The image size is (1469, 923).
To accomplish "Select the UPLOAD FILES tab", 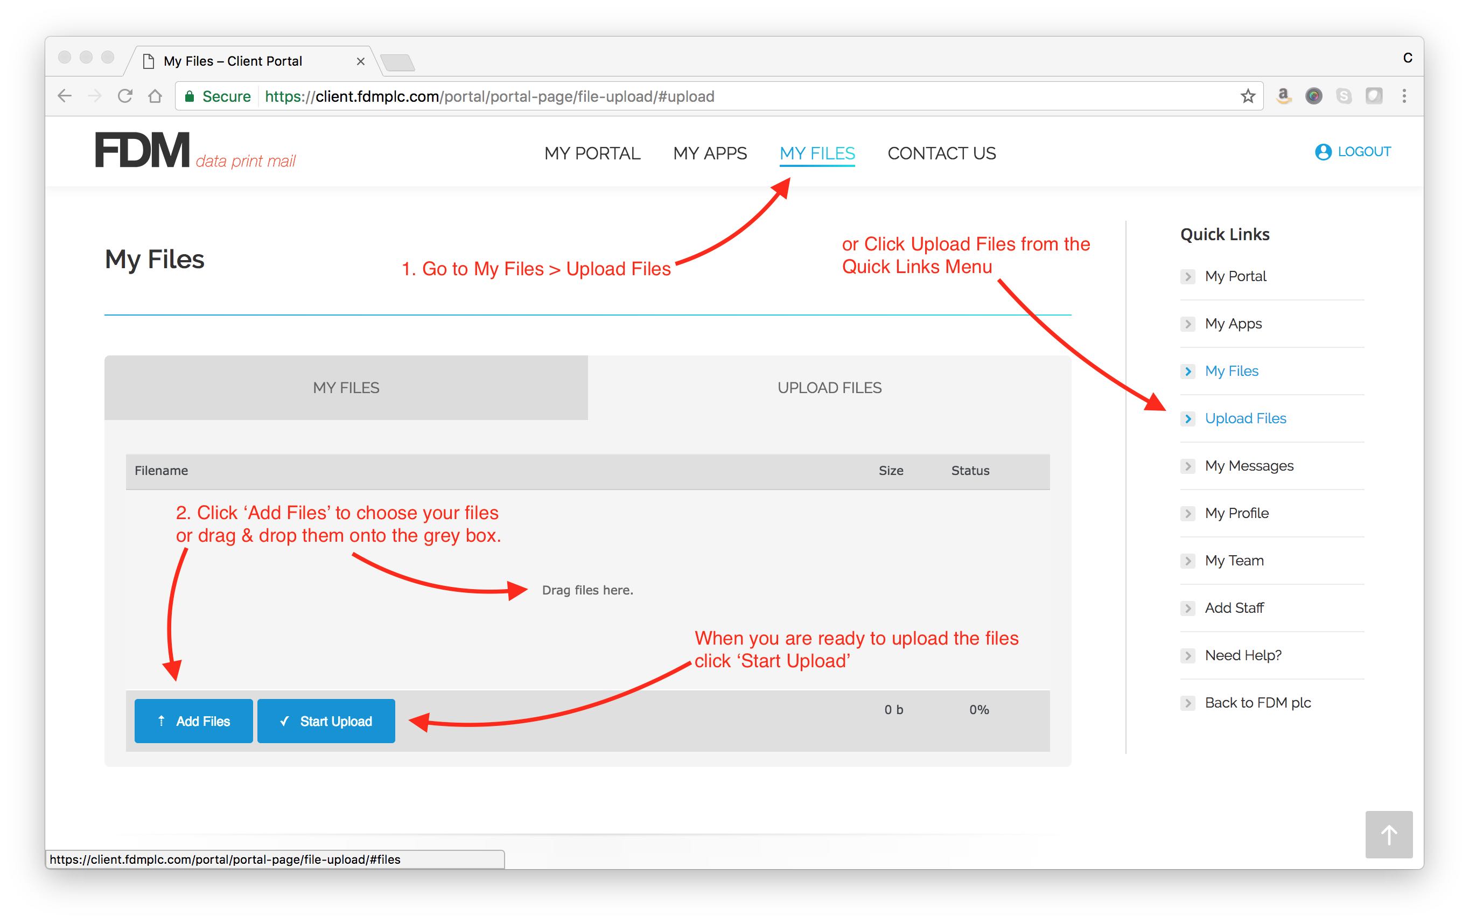I will coord(829,388).
